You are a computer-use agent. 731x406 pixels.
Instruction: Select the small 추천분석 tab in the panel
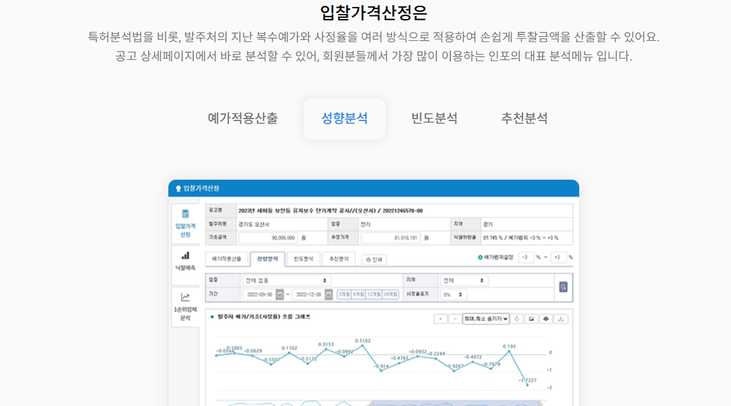coord(339,259)
